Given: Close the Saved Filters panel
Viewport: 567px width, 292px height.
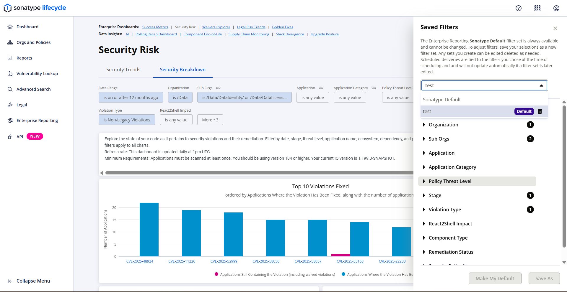Looking at the screenshot, I should point(555,28).
